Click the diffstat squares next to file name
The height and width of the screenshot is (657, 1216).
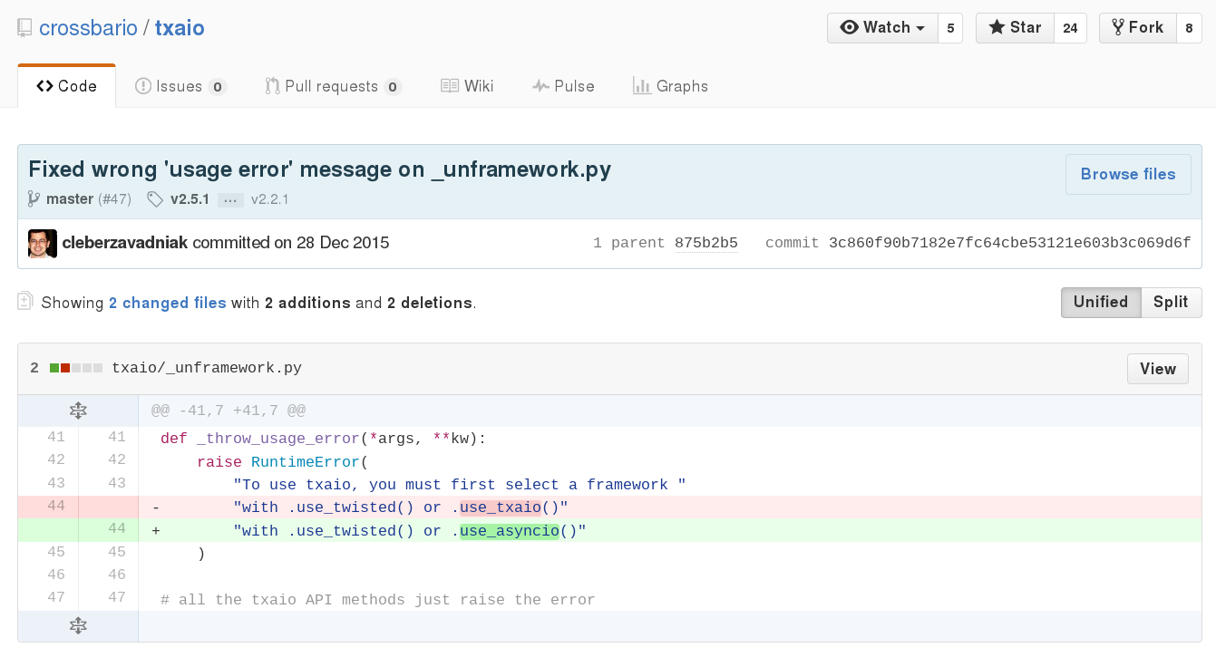[x=76, y=368]
